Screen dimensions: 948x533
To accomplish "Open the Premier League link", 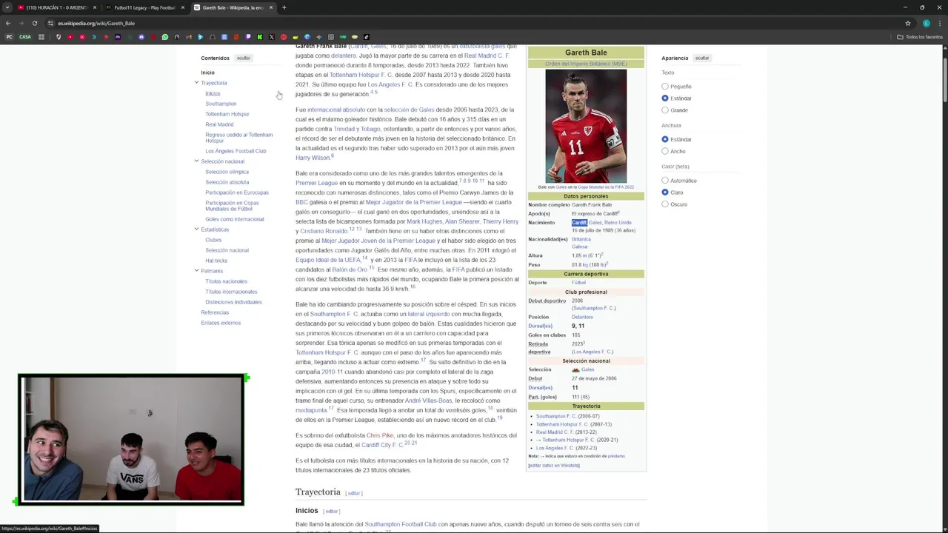I will point(316,183).
